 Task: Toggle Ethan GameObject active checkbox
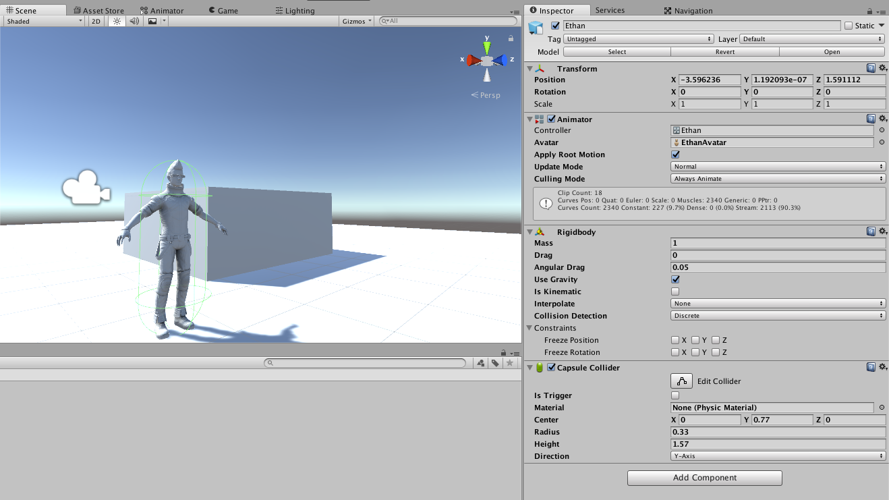pos(555,26)
